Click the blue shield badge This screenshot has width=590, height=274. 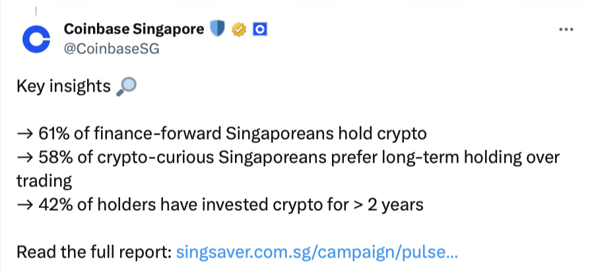point(217,29)
